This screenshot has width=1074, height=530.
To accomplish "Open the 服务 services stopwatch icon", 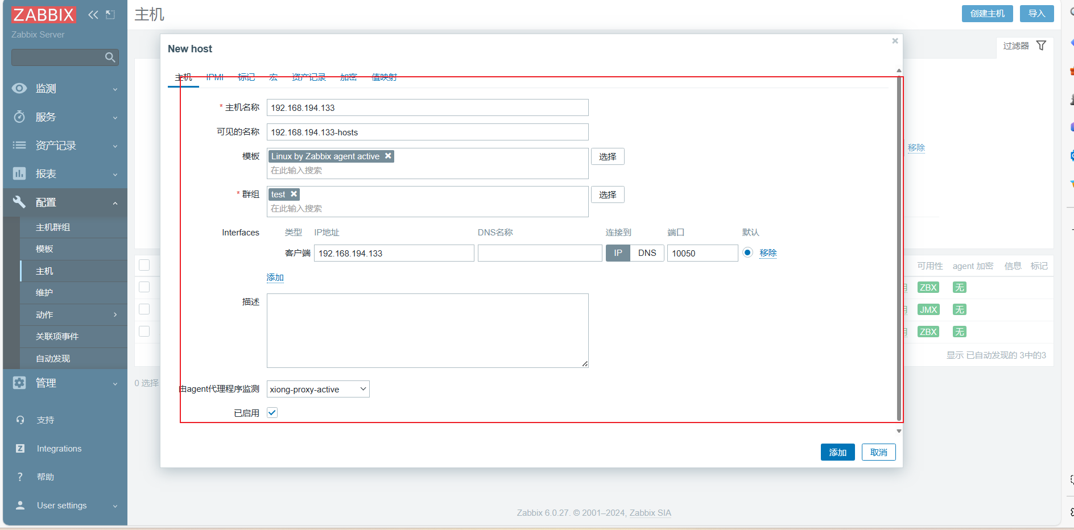I will click(19, 117).
